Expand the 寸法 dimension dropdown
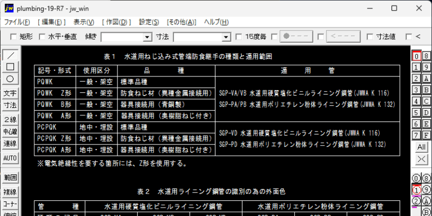The width and height of the screenshot is (432, 216). 227,37
